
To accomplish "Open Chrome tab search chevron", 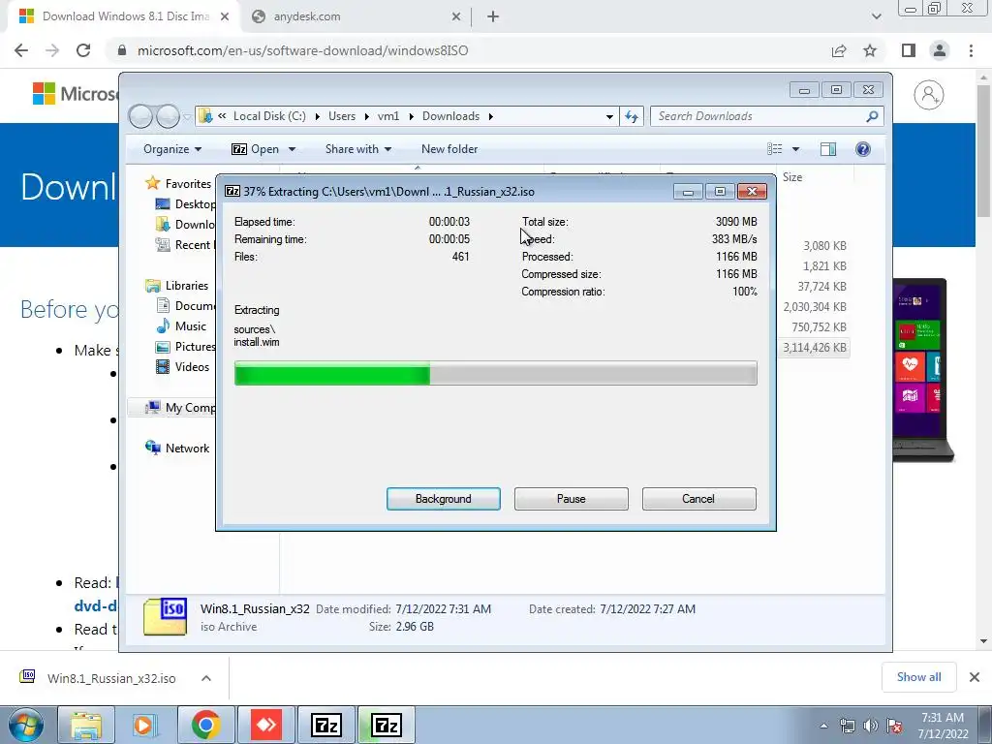I will click(x=876, y=16).
